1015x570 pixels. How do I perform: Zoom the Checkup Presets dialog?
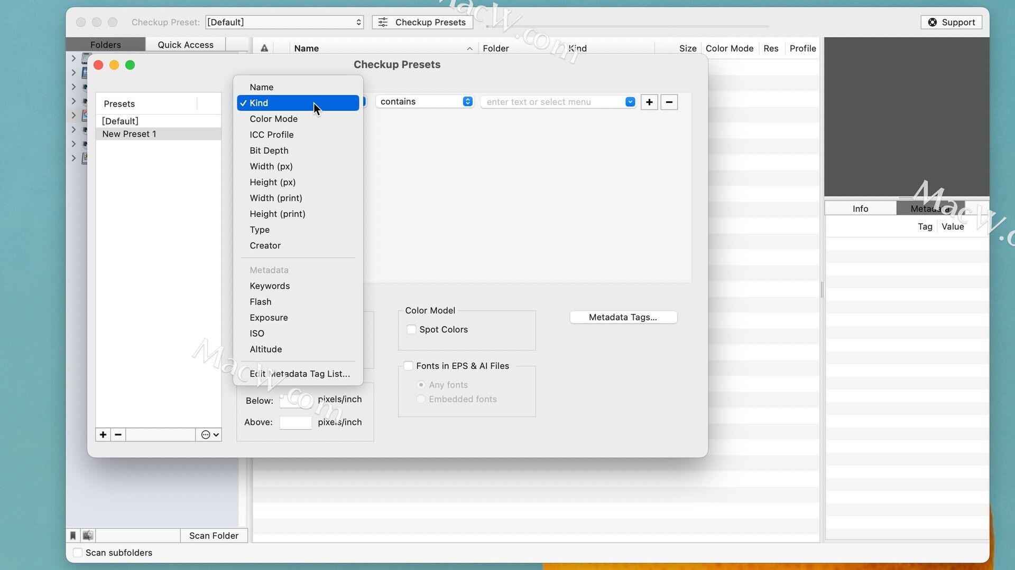pos(130,65)
